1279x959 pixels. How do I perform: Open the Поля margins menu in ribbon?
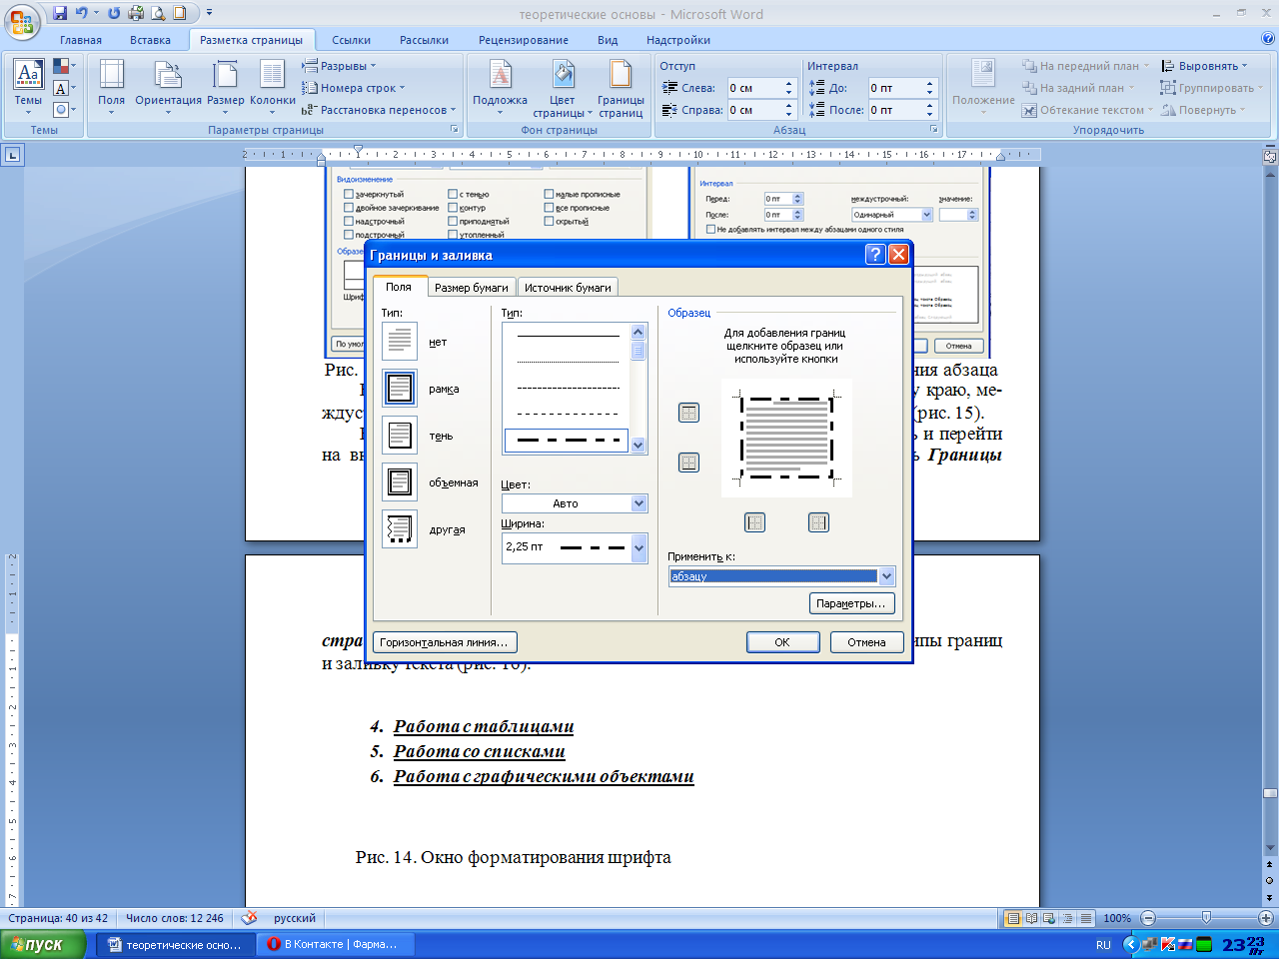[x=111, y=86]
